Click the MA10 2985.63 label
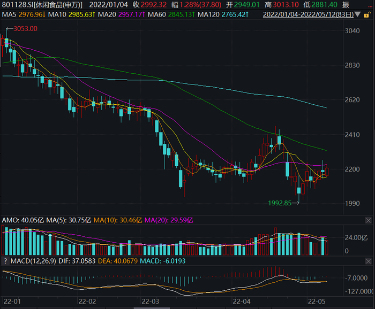 [x=71, y=14]
